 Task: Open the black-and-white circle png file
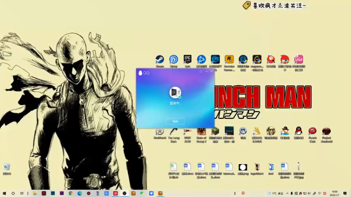243,167
